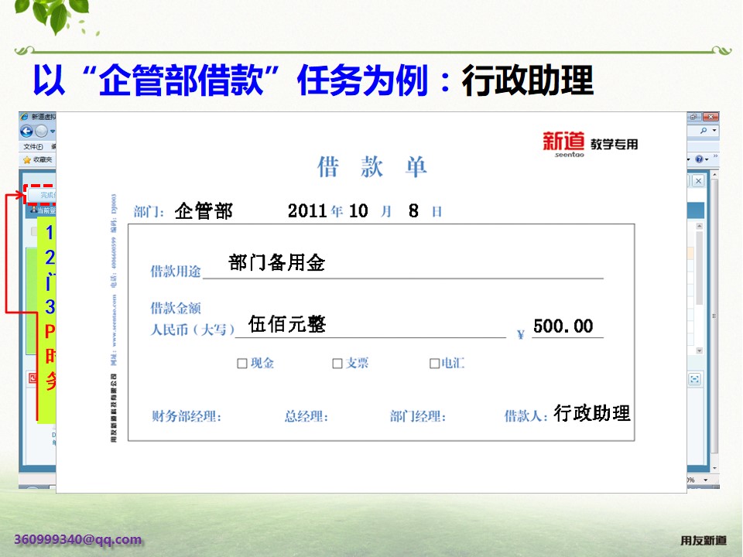Click the 完成 button in dashed box
Screen dimensions: 743x557
(42, 195)
